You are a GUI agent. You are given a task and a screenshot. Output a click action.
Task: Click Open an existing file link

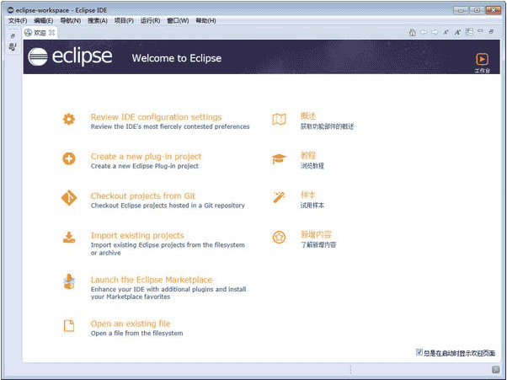click(130, 324)
